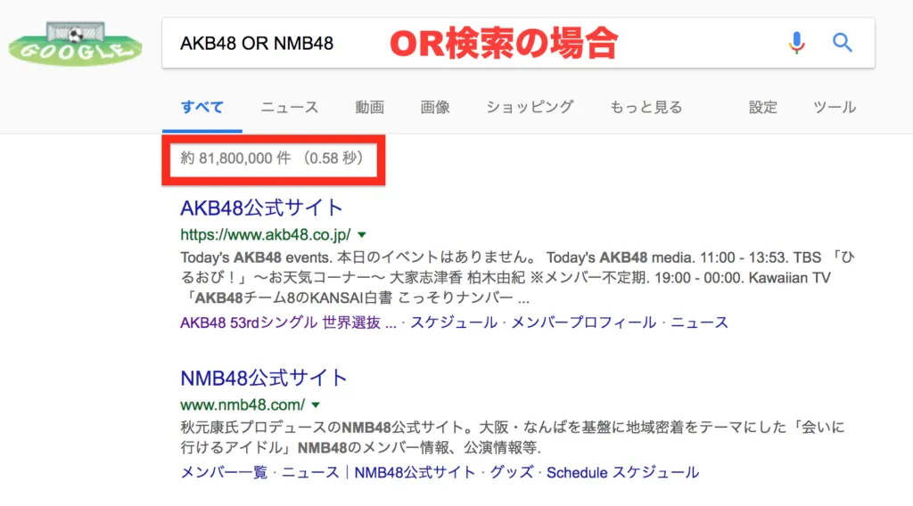
Task: Expand the arrow next to nmb48.com URL
Action: point(316,404)
